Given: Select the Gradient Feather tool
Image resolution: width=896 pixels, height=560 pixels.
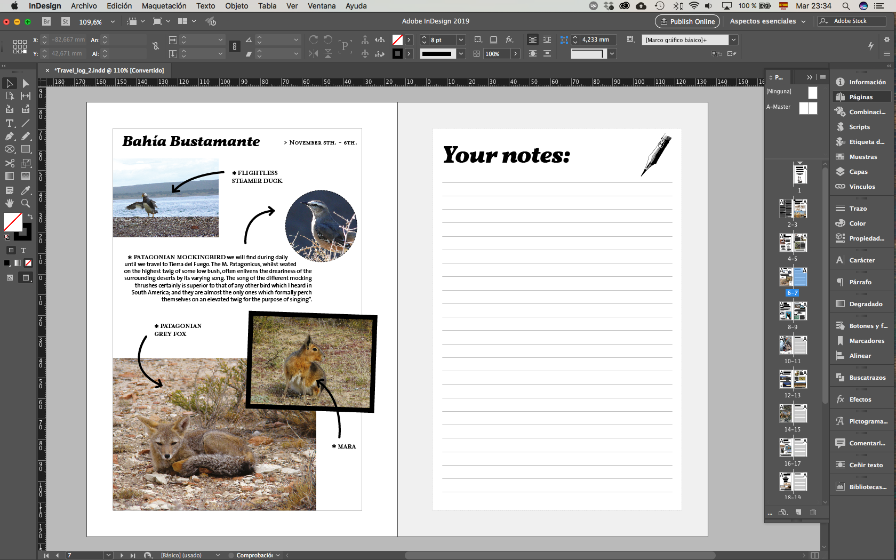Looking at the screenshot, I should click(x=26, y=176).
